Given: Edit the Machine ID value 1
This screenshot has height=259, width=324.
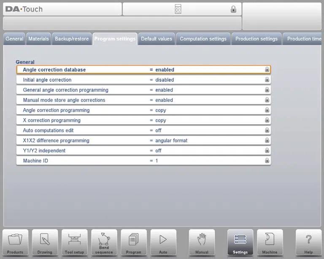Looking at the screenshot, I should 157,160.
